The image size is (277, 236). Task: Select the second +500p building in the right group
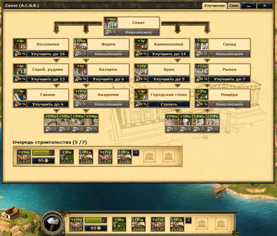point(186,120)
